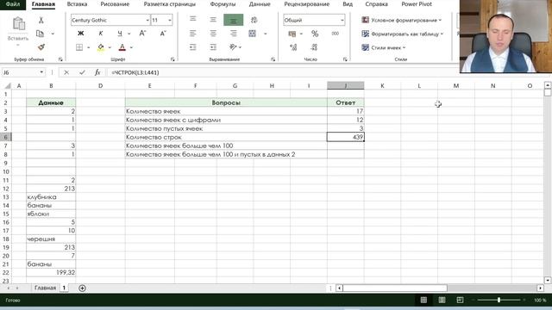Switch to the Данные tab
552x310 pixels.
pos(260,4)
